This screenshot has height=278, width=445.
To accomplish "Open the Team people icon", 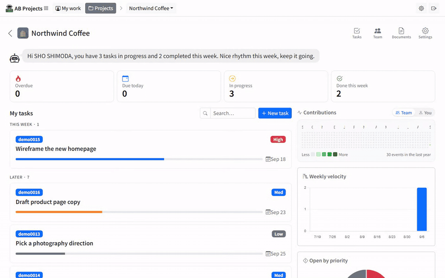I will (377, 31).
